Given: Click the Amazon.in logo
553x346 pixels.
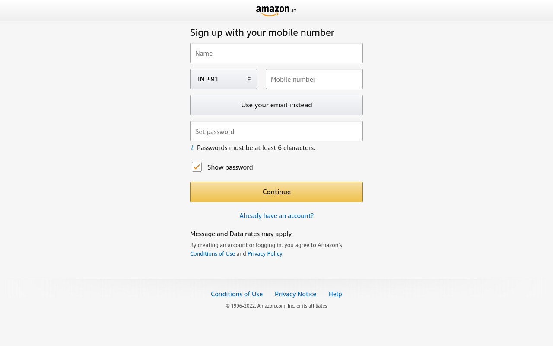Looking at the screenshot, I should coord(276,10).
